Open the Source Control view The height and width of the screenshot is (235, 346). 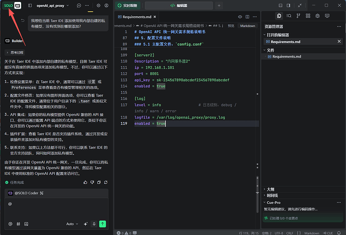pos(298,16)
